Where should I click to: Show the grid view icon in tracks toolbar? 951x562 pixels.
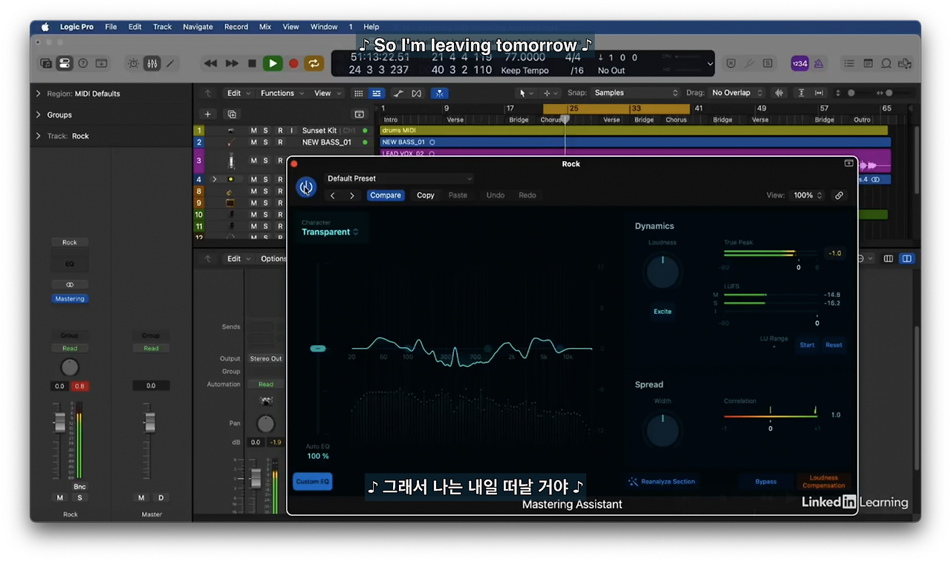358,93
